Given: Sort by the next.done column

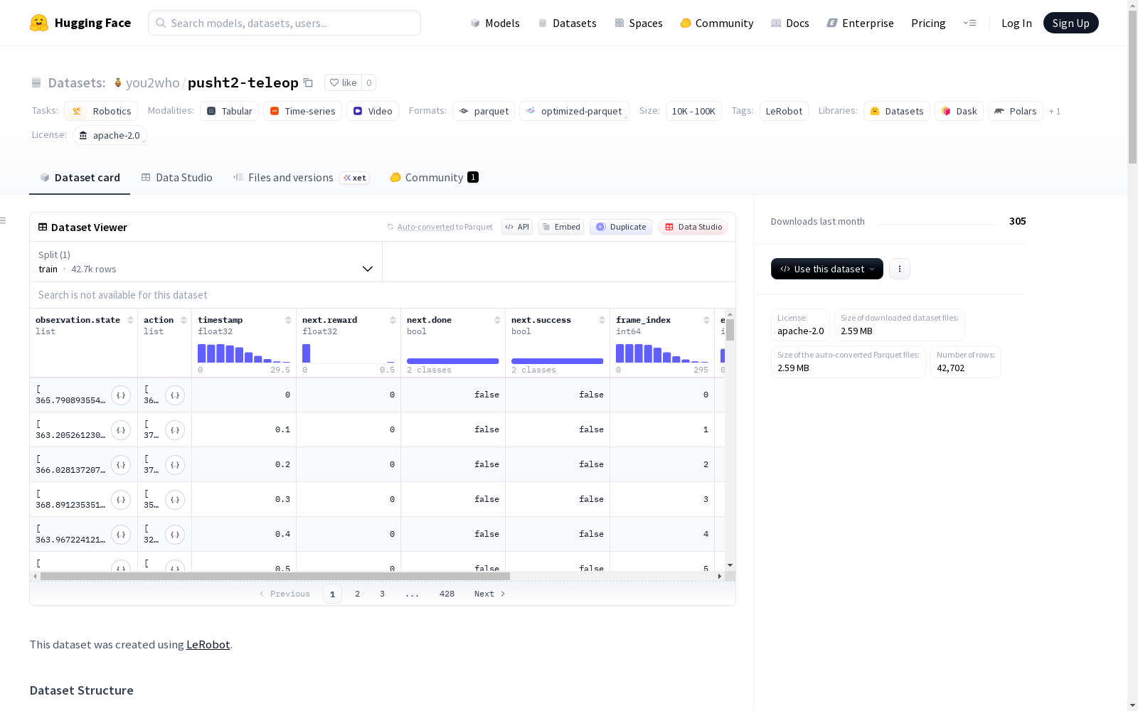Looking at the screenshot, I should coord(497,320).
